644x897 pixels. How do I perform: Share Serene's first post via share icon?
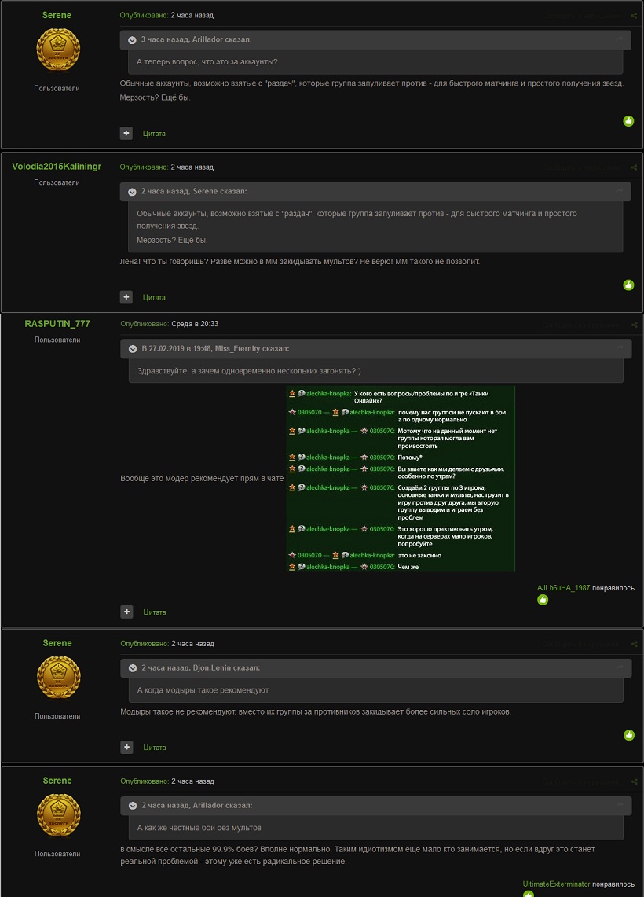pos(634,15)
